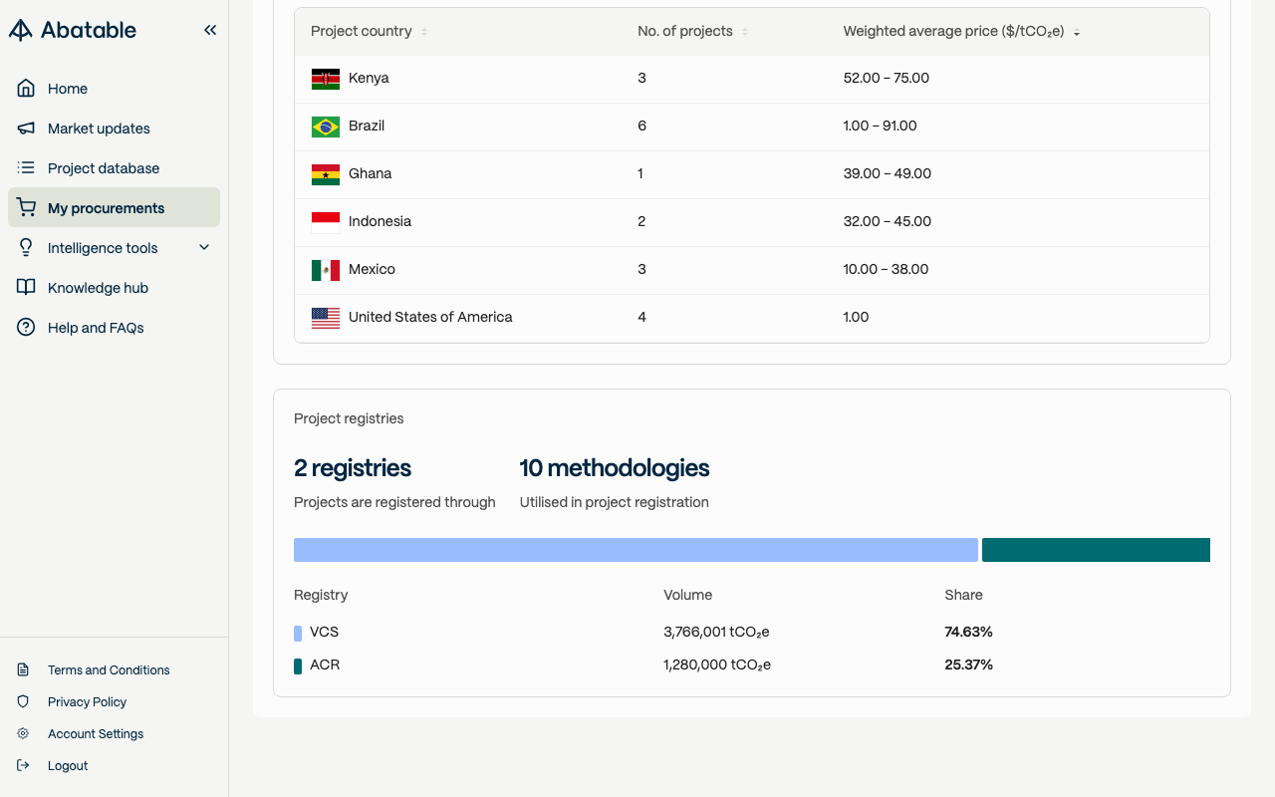This screenshot has width=1275, height=797.
Task: Collapse the sidebar with double-chevron icon
Action: click(210, 30)
